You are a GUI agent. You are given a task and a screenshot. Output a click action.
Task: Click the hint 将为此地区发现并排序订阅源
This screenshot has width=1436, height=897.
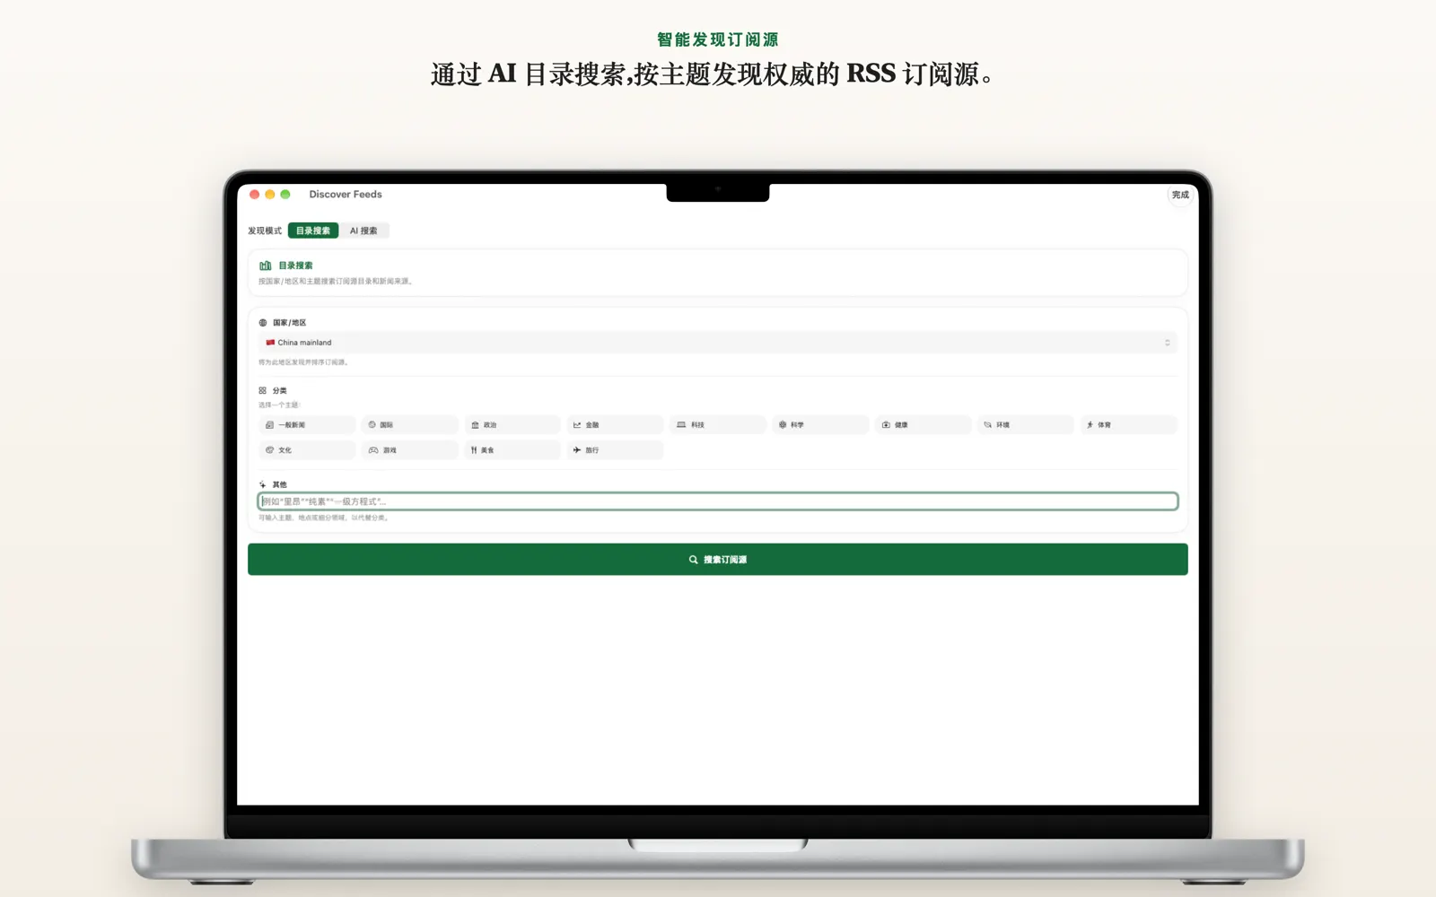[x=304, y=362]
